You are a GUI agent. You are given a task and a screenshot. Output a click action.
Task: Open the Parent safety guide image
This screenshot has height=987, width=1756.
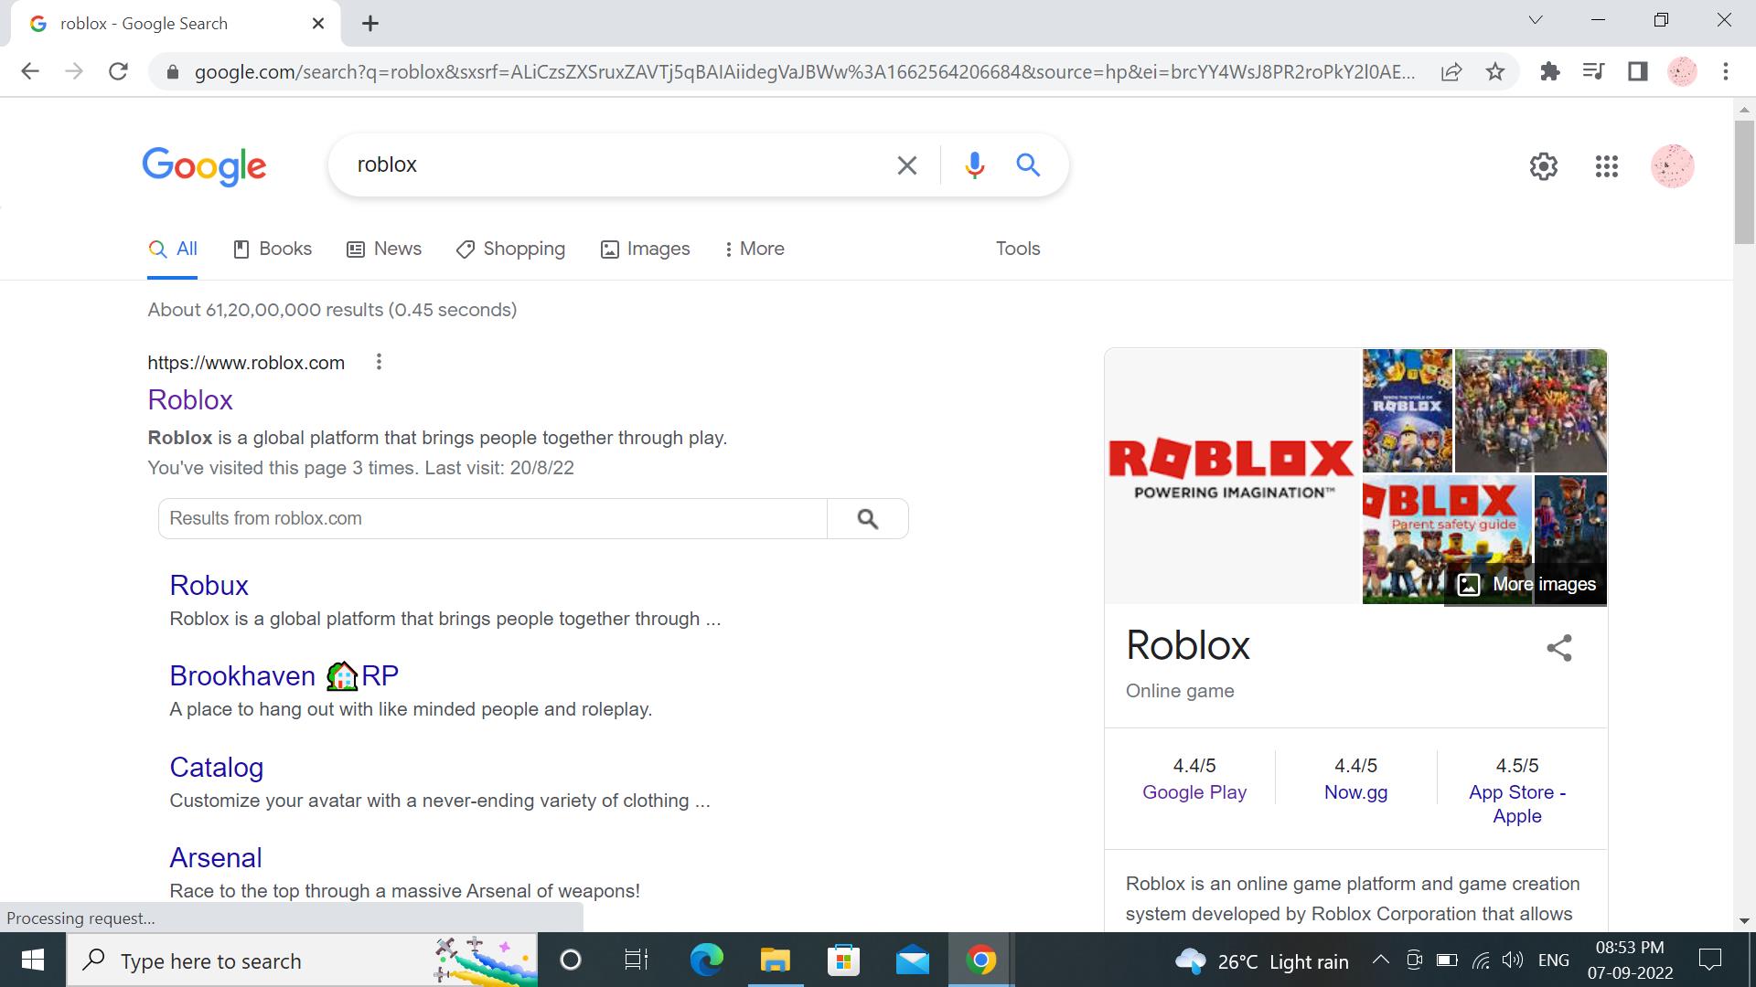click(1447, 539)
